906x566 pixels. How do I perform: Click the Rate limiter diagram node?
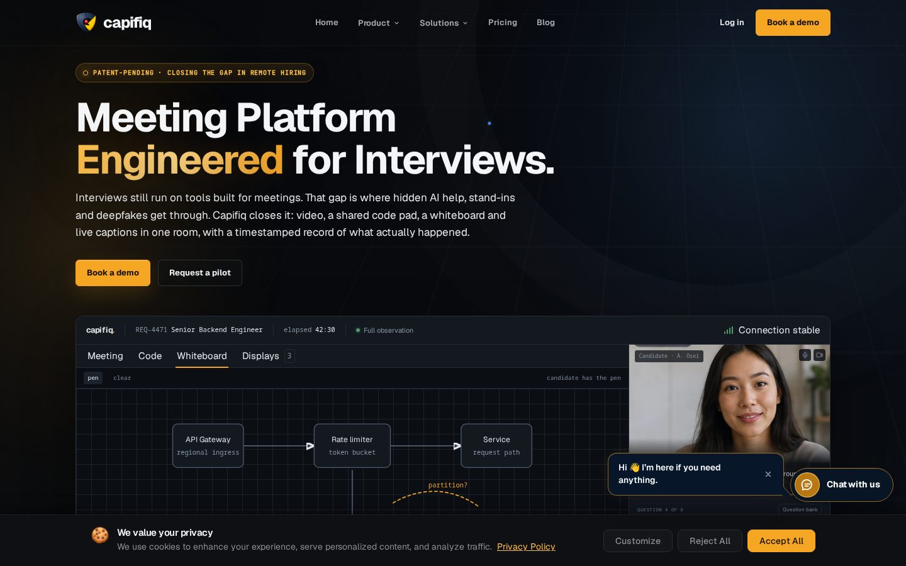tap(352, 445)
